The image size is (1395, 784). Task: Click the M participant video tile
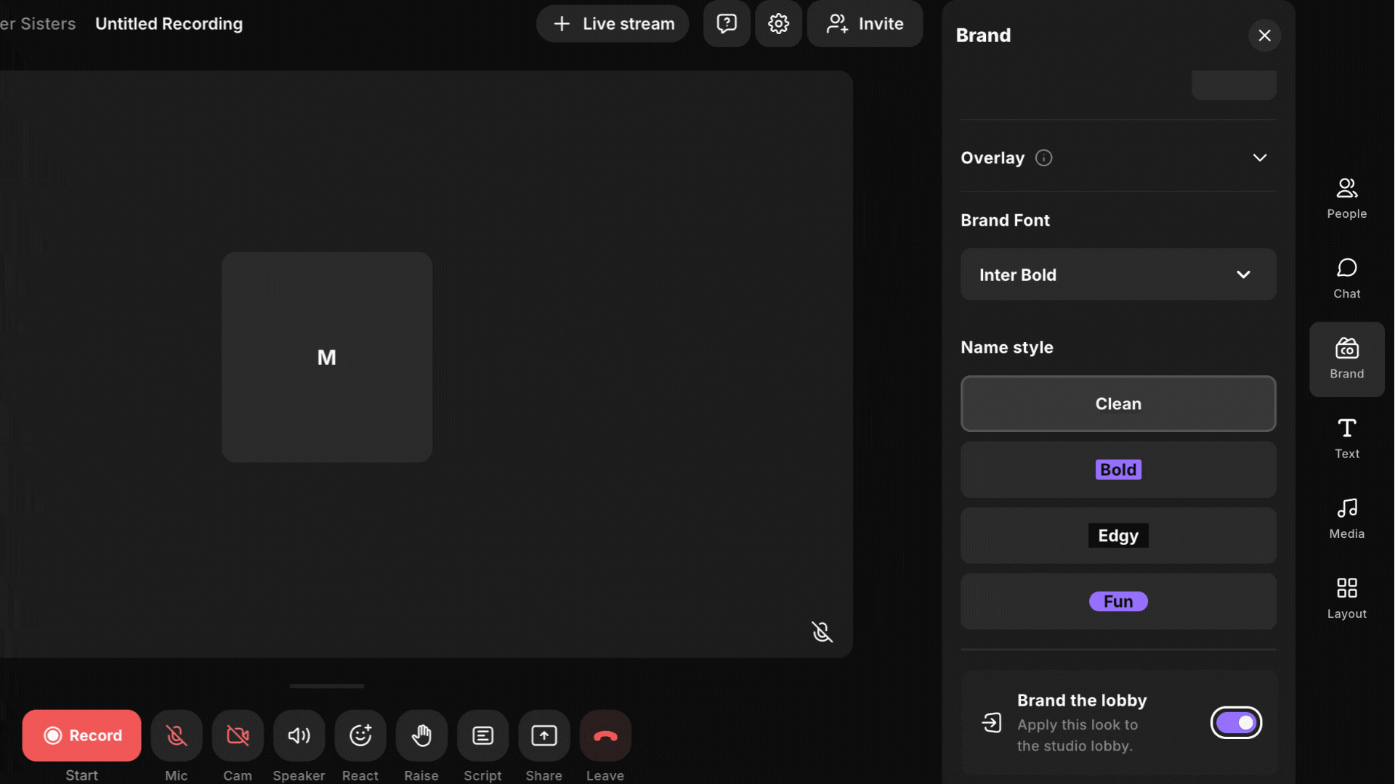click(x=327, y=356)
